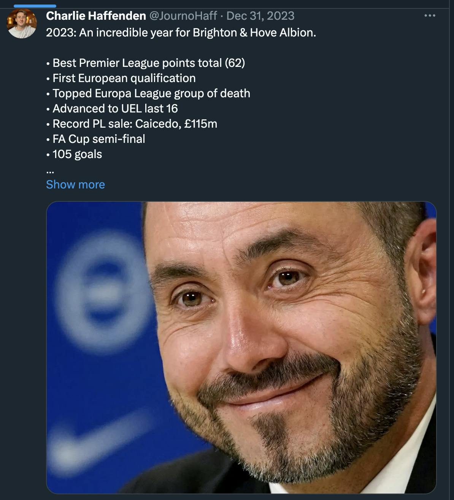Select the blue active tab indicator
The width and height of the screenshot is (454, 500).
coord(35,6)
